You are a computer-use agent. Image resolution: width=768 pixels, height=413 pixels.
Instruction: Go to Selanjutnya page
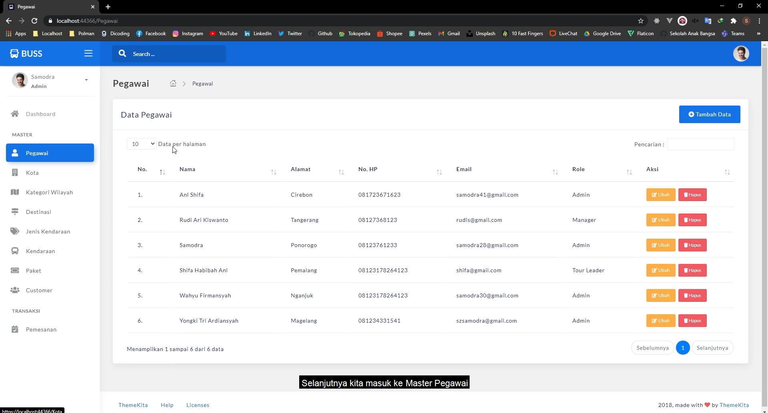click(x=712, y=348)
